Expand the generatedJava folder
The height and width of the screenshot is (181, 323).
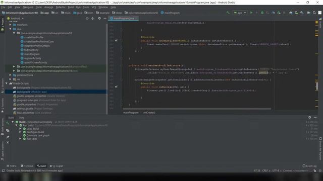(10, 75)
